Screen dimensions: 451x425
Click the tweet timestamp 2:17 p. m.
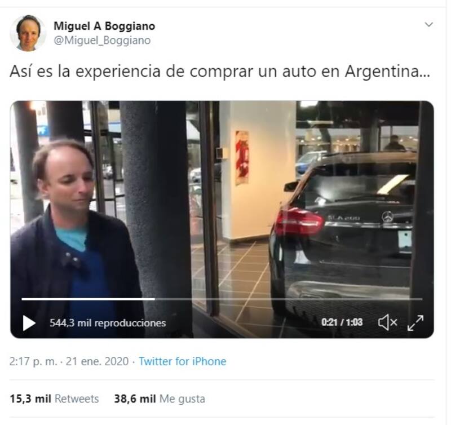tap(33, 361)
